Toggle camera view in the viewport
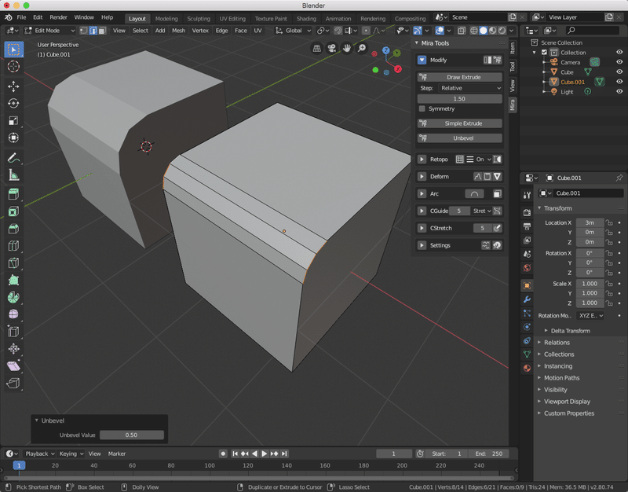628x492 pixels. coord(332,48)
